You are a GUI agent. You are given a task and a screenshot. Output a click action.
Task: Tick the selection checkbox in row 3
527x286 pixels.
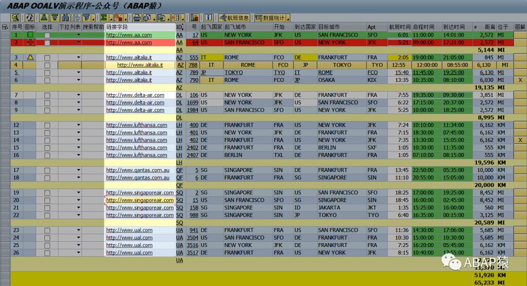tap(47, 58)
